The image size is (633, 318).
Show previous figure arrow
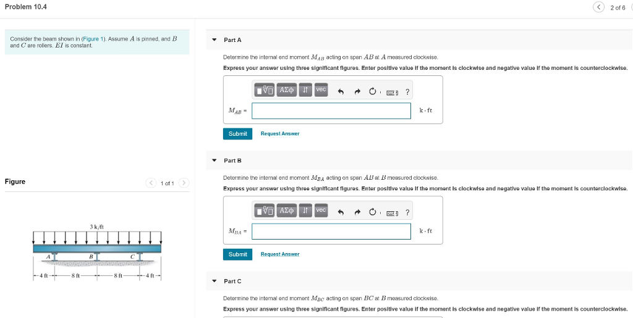[151, 183]
